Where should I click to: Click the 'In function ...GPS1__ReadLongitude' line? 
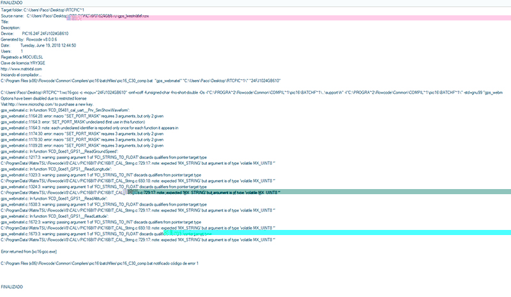click(x=56, y=169)
